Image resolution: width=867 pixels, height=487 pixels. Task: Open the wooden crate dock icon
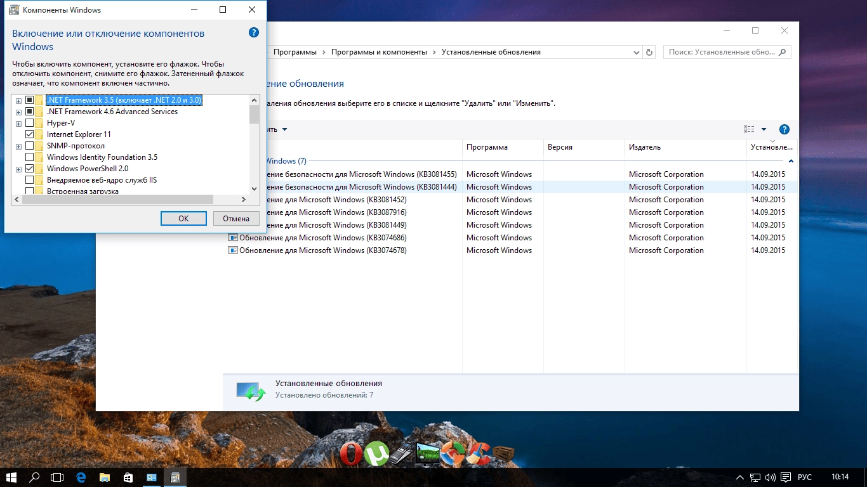[503, 455]
